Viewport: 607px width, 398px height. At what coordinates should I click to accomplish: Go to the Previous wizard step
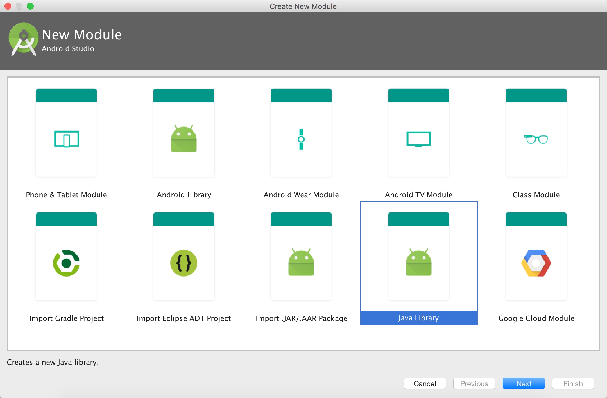point(474,383)
